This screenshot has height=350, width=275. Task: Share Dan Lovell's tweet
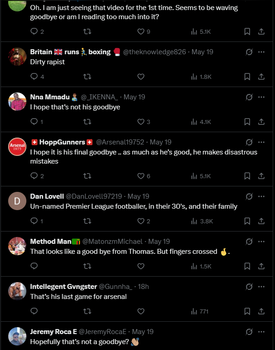point(261,221)
